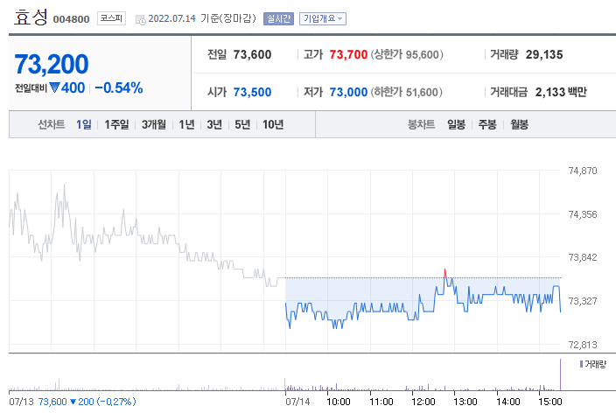Open the 일봉 daily candle chart

pyautogui.click(x=456, y=124)
